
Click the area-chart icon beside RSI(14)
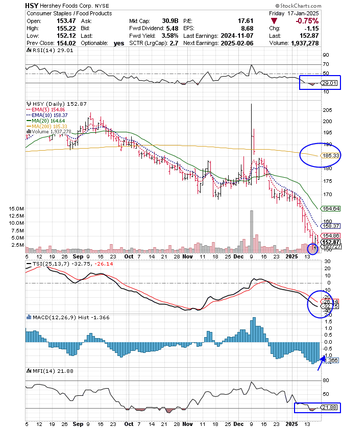click(x=29, y=50)
